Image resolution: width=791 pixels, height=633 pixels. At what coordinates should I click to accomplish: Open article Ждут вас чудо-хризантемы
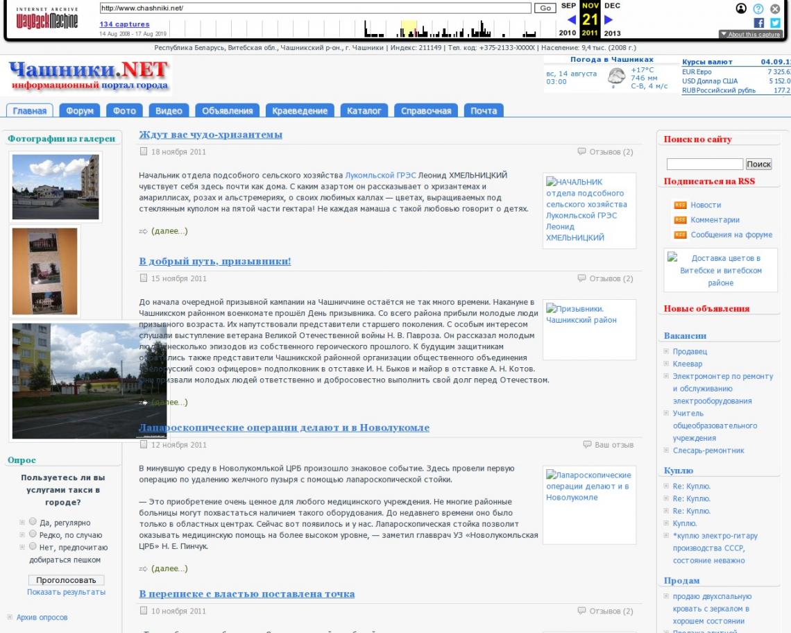tap(210, 135)
